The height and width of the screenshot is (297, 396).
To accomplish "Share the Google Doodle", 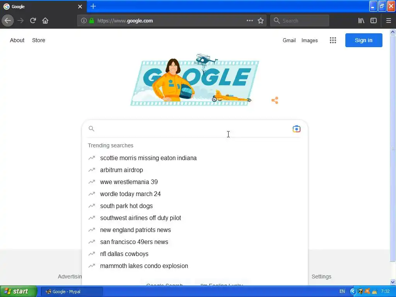I will (x=275, y=100).
